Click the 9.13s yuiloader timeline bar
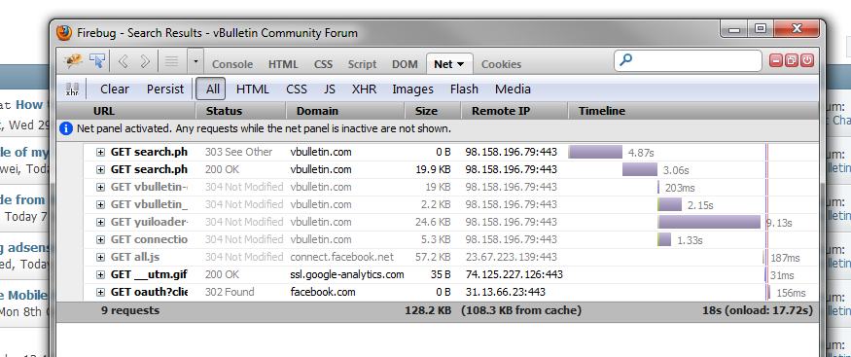This screenshot has width=851, height=357. pos(709,222)
